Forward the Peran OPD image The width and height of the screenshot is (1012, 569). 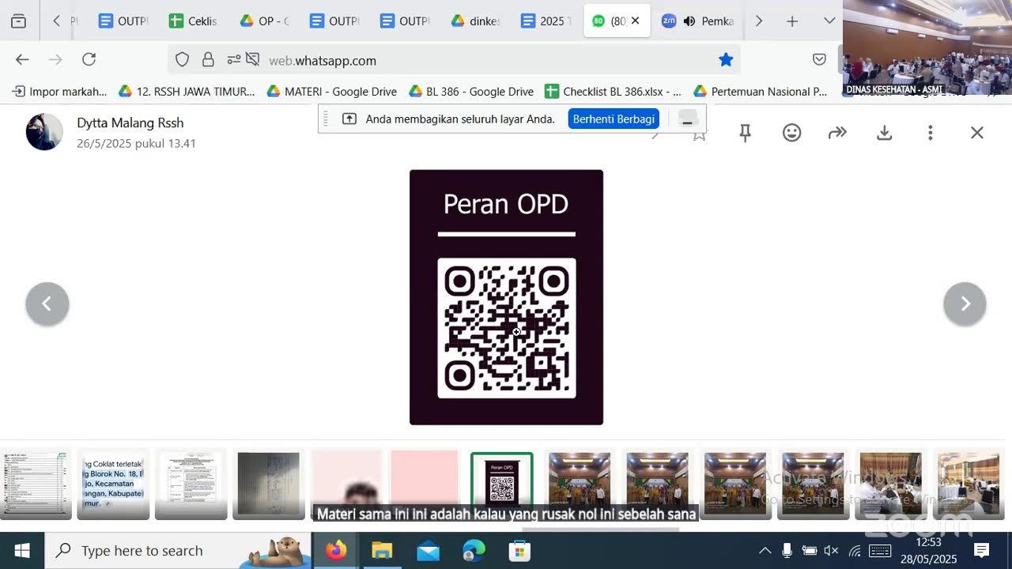click(837, 133)
